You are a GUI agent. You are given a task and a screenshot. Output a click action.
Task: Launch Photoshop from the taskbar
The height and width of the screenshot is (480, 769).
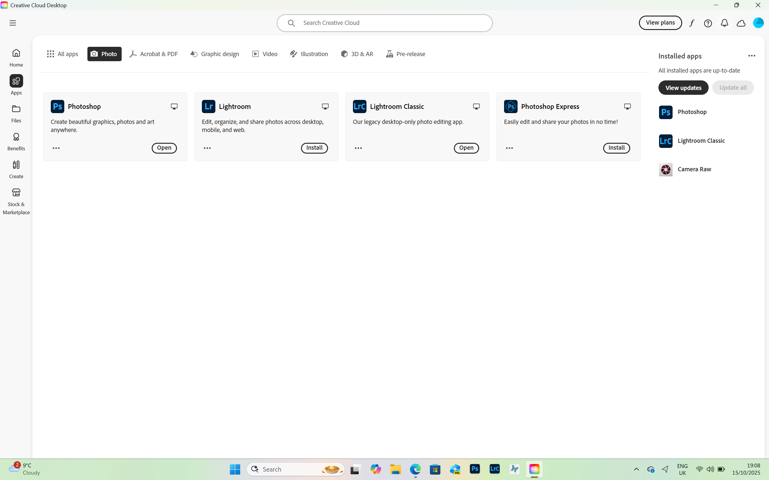pyautogui.click(x=474, y=469)
